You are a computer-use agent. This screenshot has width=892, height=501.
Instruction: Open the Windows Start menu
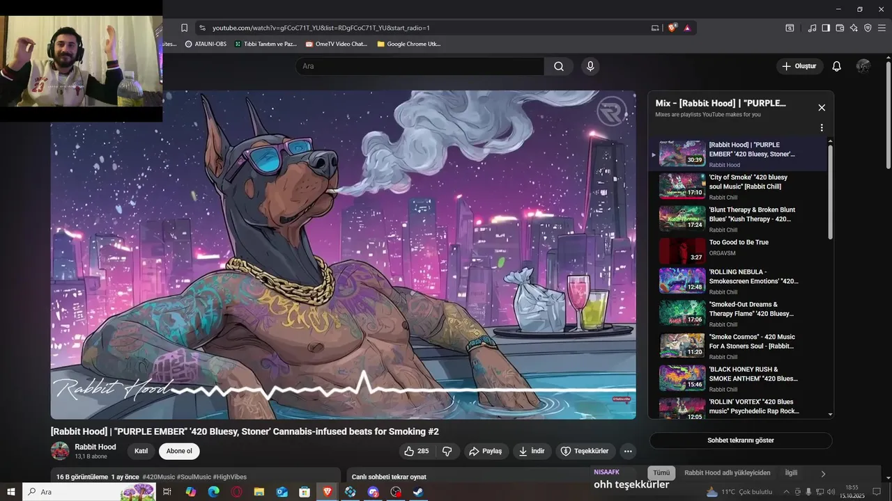pos(11,492)
